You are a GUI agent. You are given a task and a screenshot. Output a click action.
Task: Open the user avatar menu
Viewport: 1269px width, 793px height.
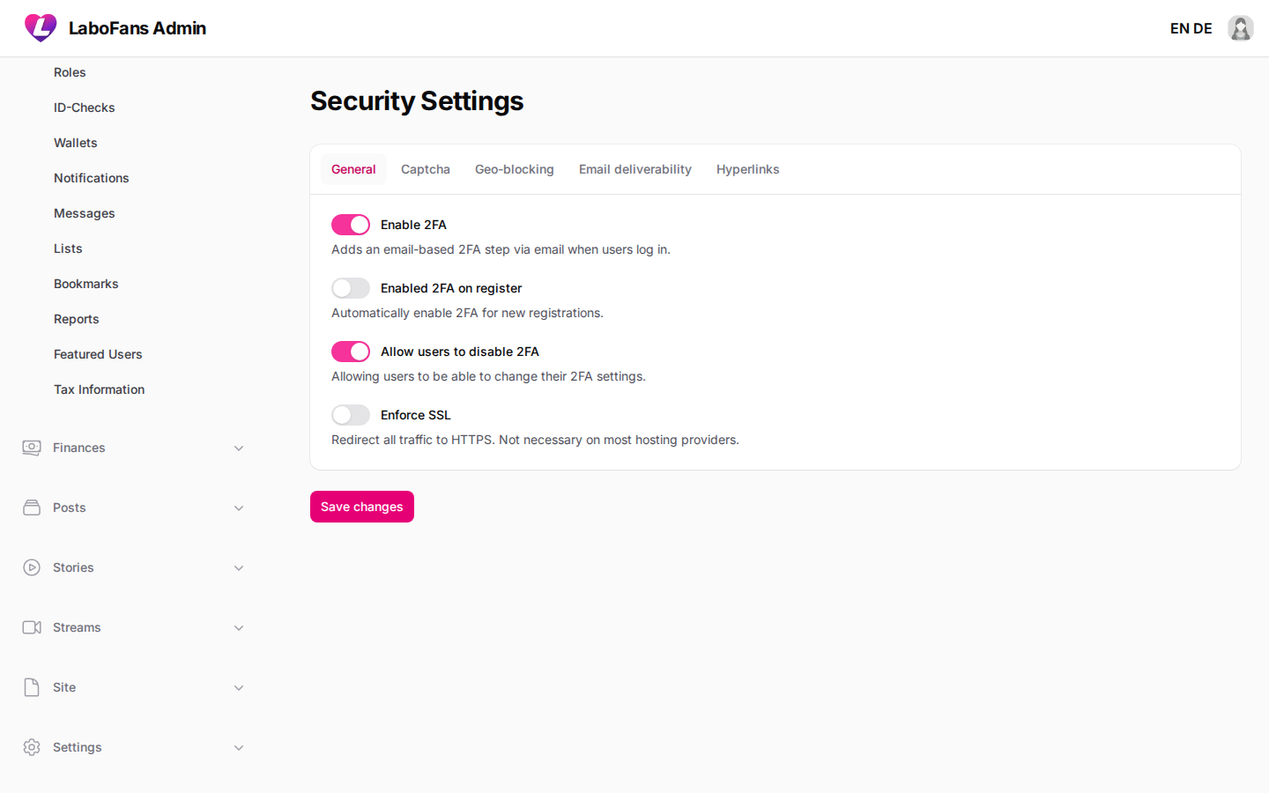pyautogui.click(x=1241, y=28)
